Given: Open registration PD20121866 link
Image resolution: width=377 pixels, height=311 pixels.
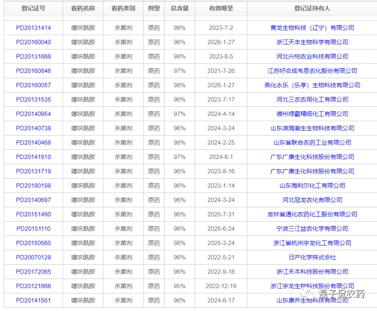Looking at the screenshot, I should click(x=33, y=286).
